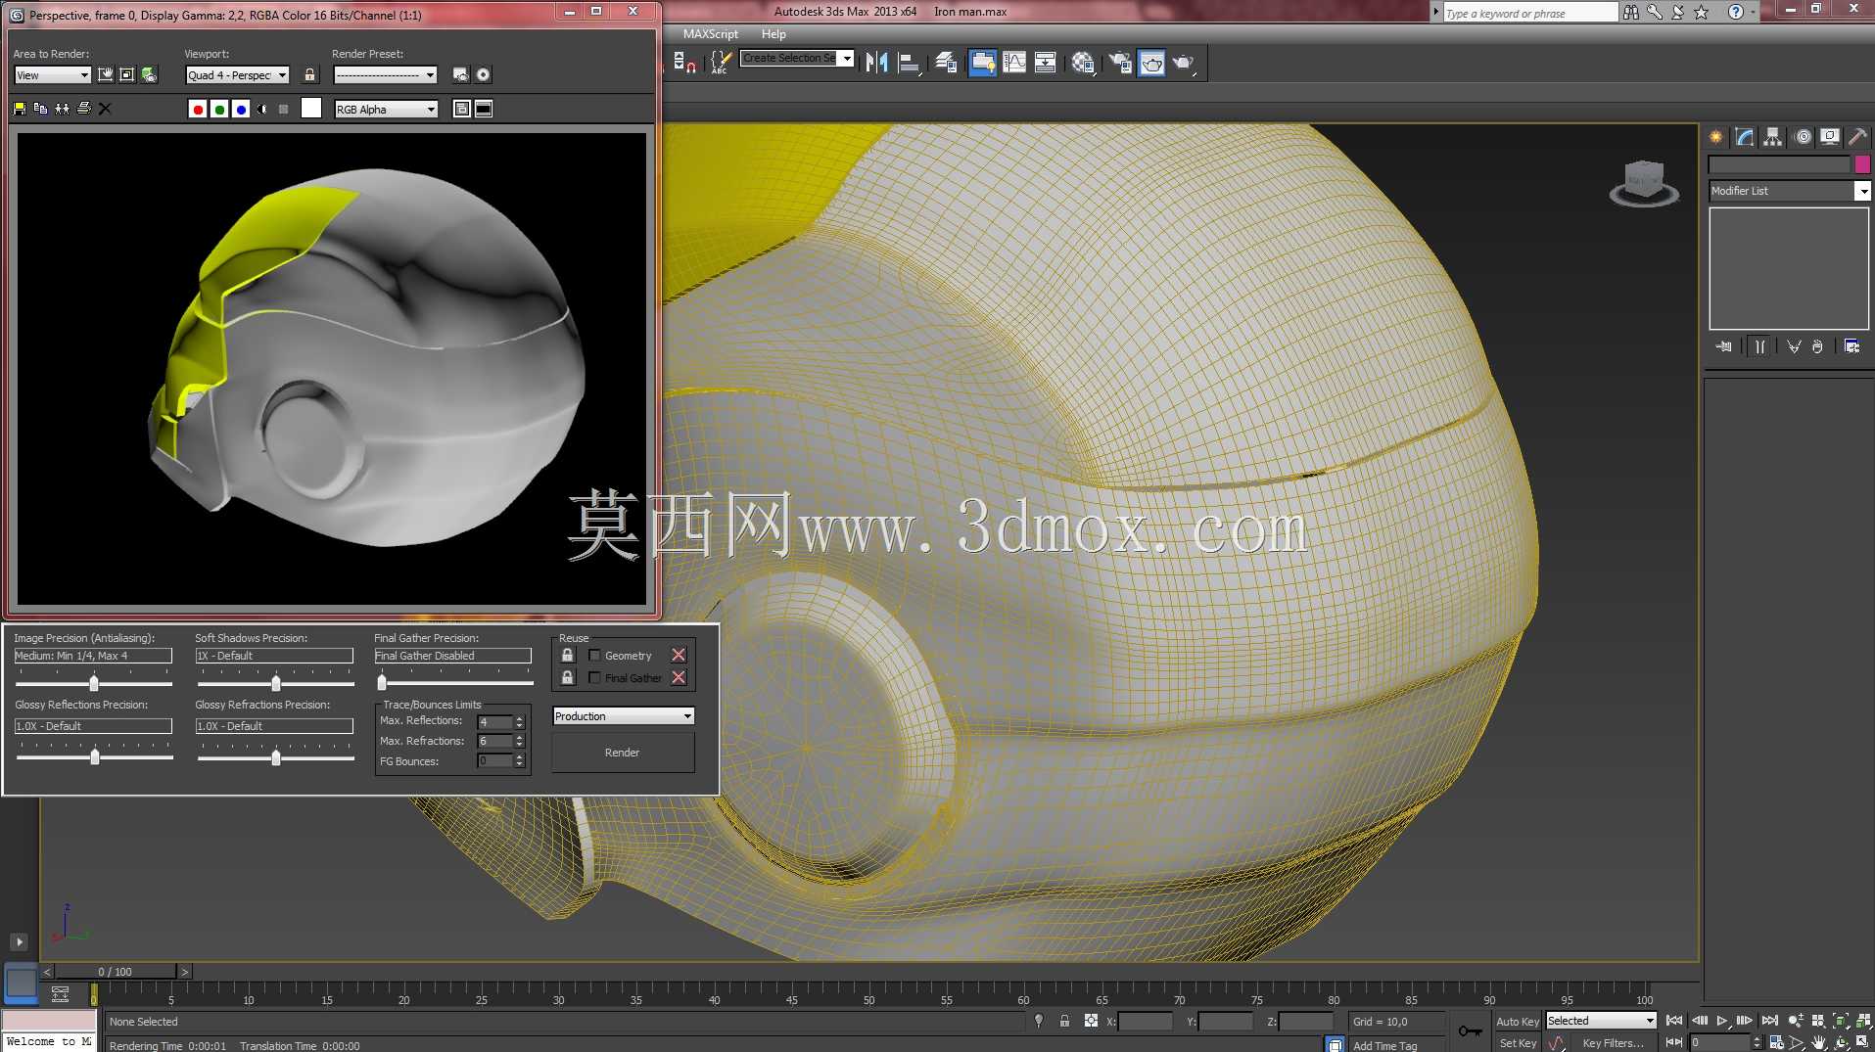Play the animation

pos(1721,1021)
